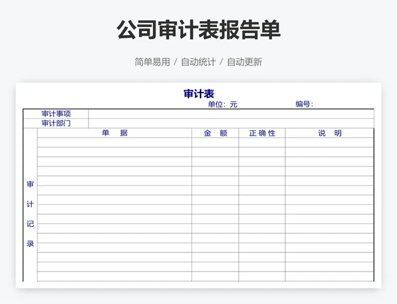
Task: Click first blank cell under 金 额
Action: click(x=215, y=143)
